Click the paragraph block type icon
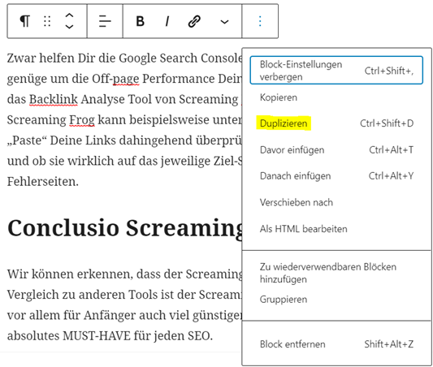The width and height of the screenshot is (433, 367). coord(24,21)
